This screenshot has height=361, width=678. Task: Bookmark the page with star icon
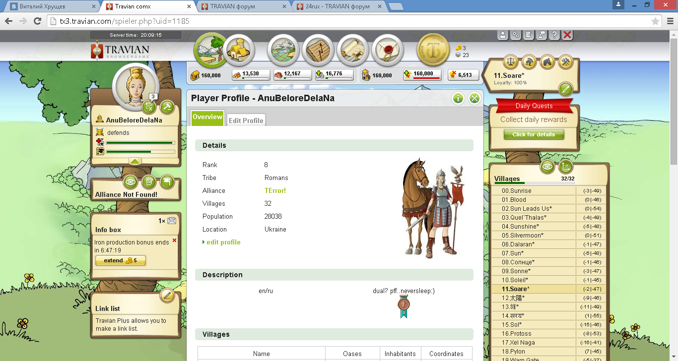click(656, 21)
